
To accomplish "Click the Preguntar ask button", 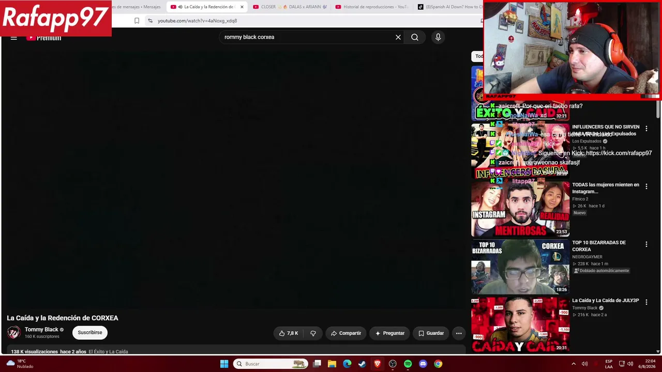I will [x=389, y=333].
